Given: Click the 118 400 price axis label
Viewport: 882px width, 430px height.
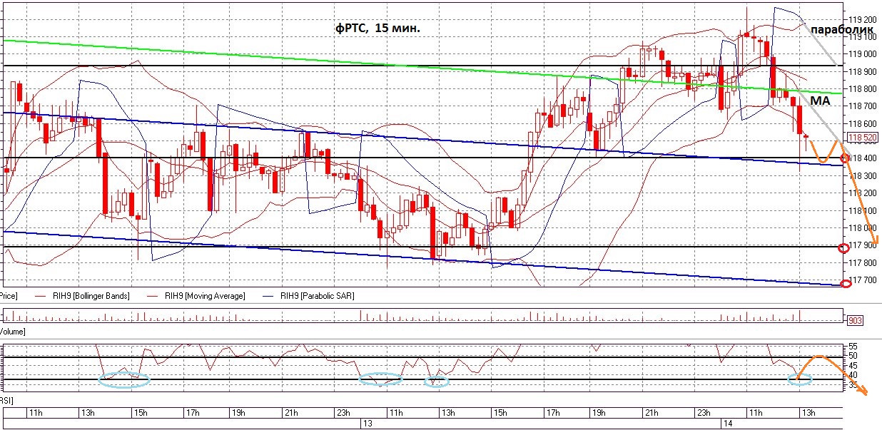Looking at the screenshot, I should pos(862,158).
